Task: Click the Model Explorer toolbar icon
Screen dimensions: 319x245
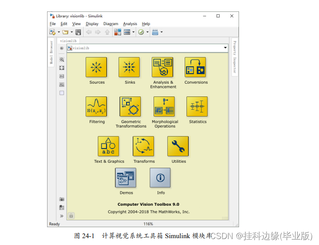Action: [127, 32]
